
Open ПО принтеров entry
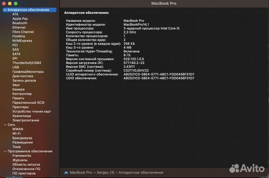tap(24, 174)
